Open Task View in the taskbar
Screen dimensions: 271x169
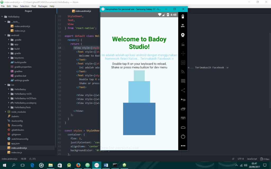(22, 165)
